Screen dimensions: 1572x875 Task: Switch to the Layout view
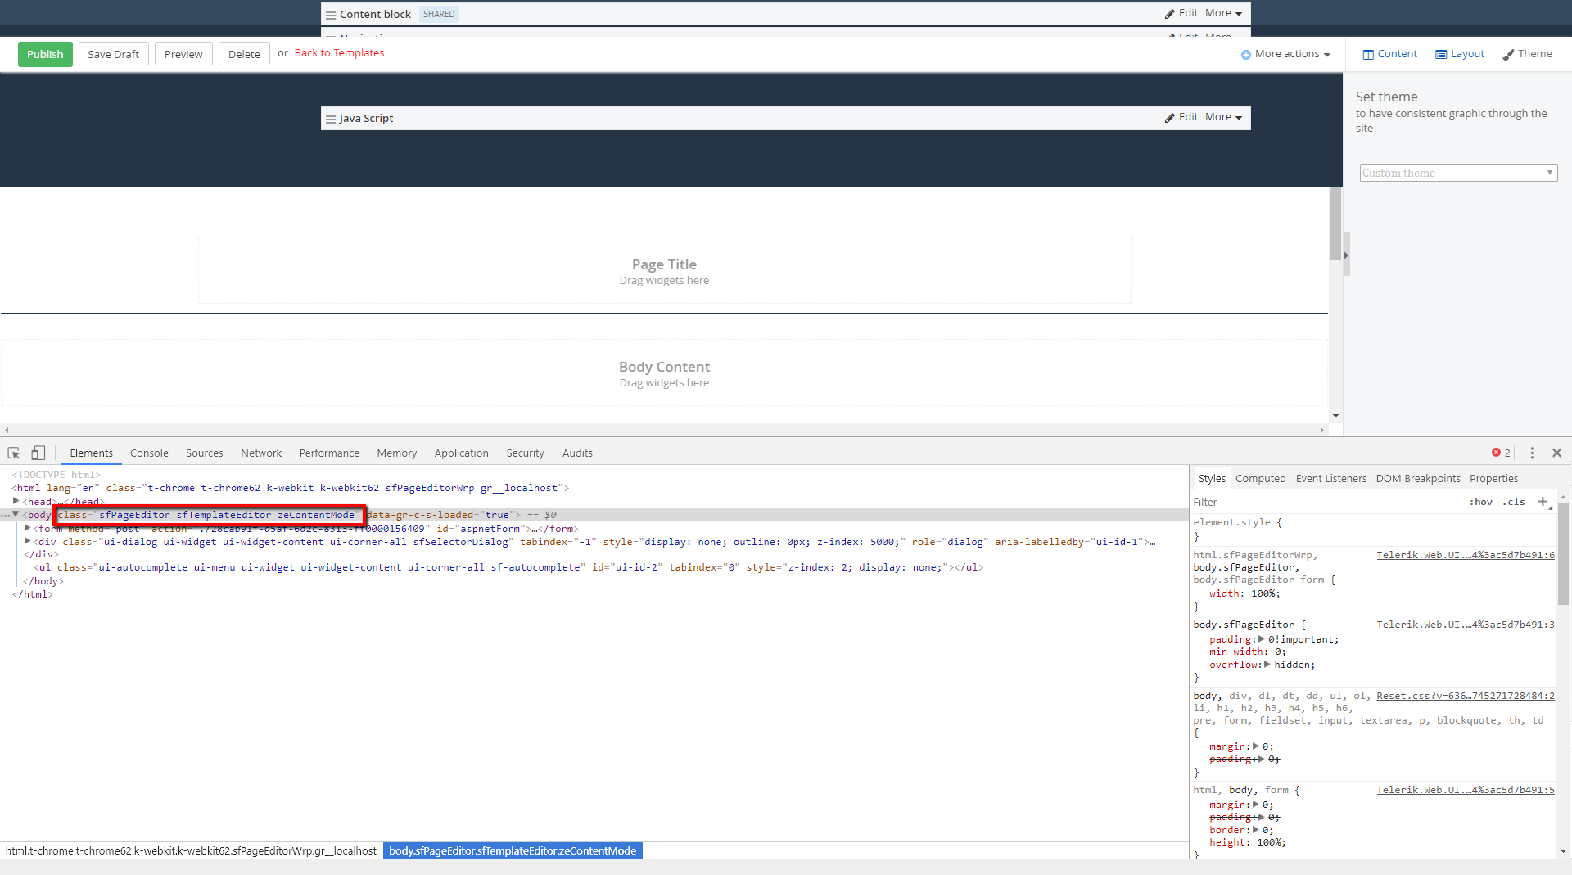(1460, 54)
